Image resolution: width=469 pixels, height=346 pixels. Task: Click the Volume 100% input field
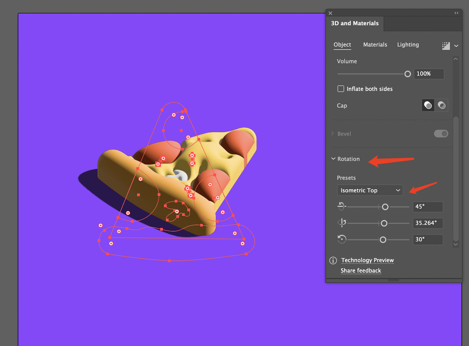(x=428, y=74)
